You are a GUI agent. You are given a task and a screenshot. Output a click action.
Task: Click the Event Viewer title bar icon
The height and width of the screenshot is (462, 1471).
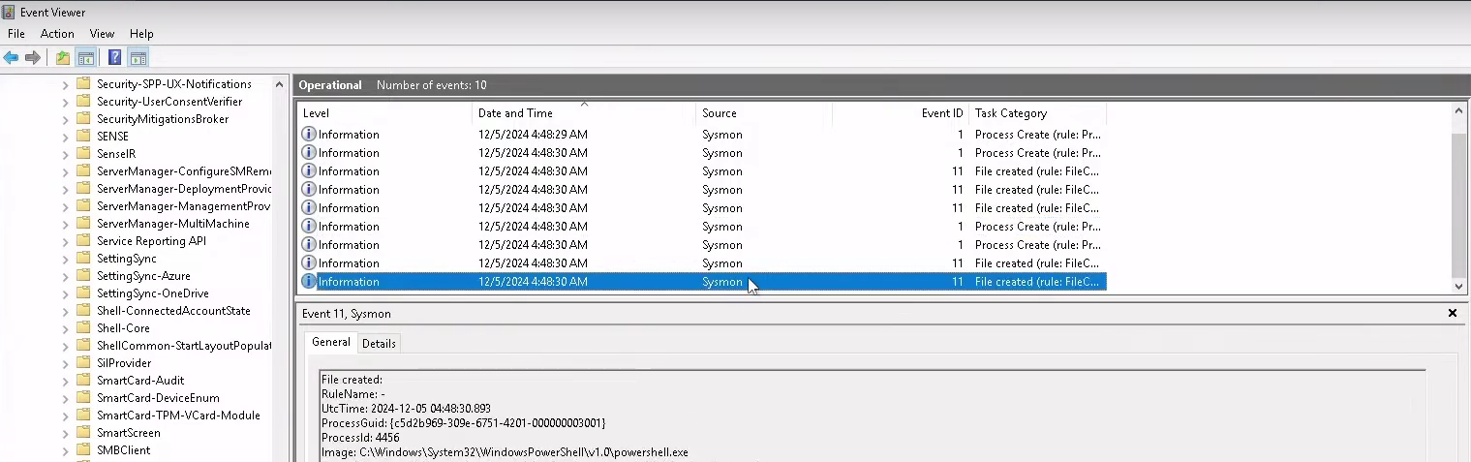[9, 13]
